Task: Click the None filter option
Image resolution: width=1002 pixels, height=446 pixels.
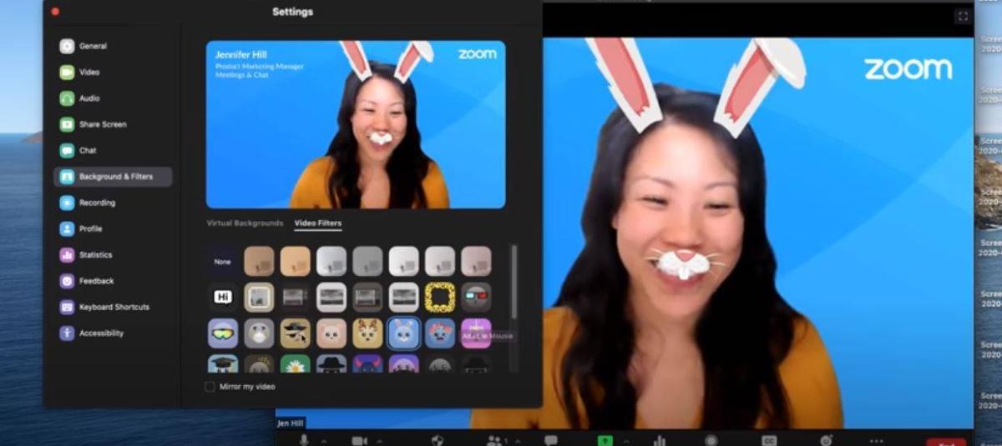Action: coord(223,261)
